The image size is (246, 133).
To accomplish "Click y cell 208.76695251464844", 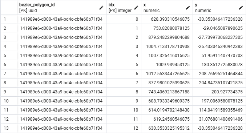I will (x=219, y=74).
